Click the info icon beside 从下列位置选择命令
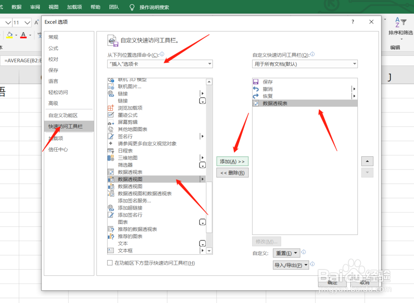The image size is (414, 303). click(162, 54)
